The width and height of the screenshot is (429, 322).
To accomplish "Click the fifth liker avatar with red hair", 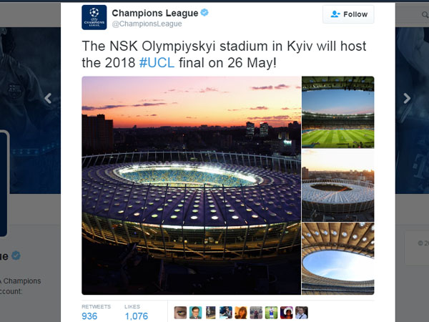I will click(x=241, y=313).
